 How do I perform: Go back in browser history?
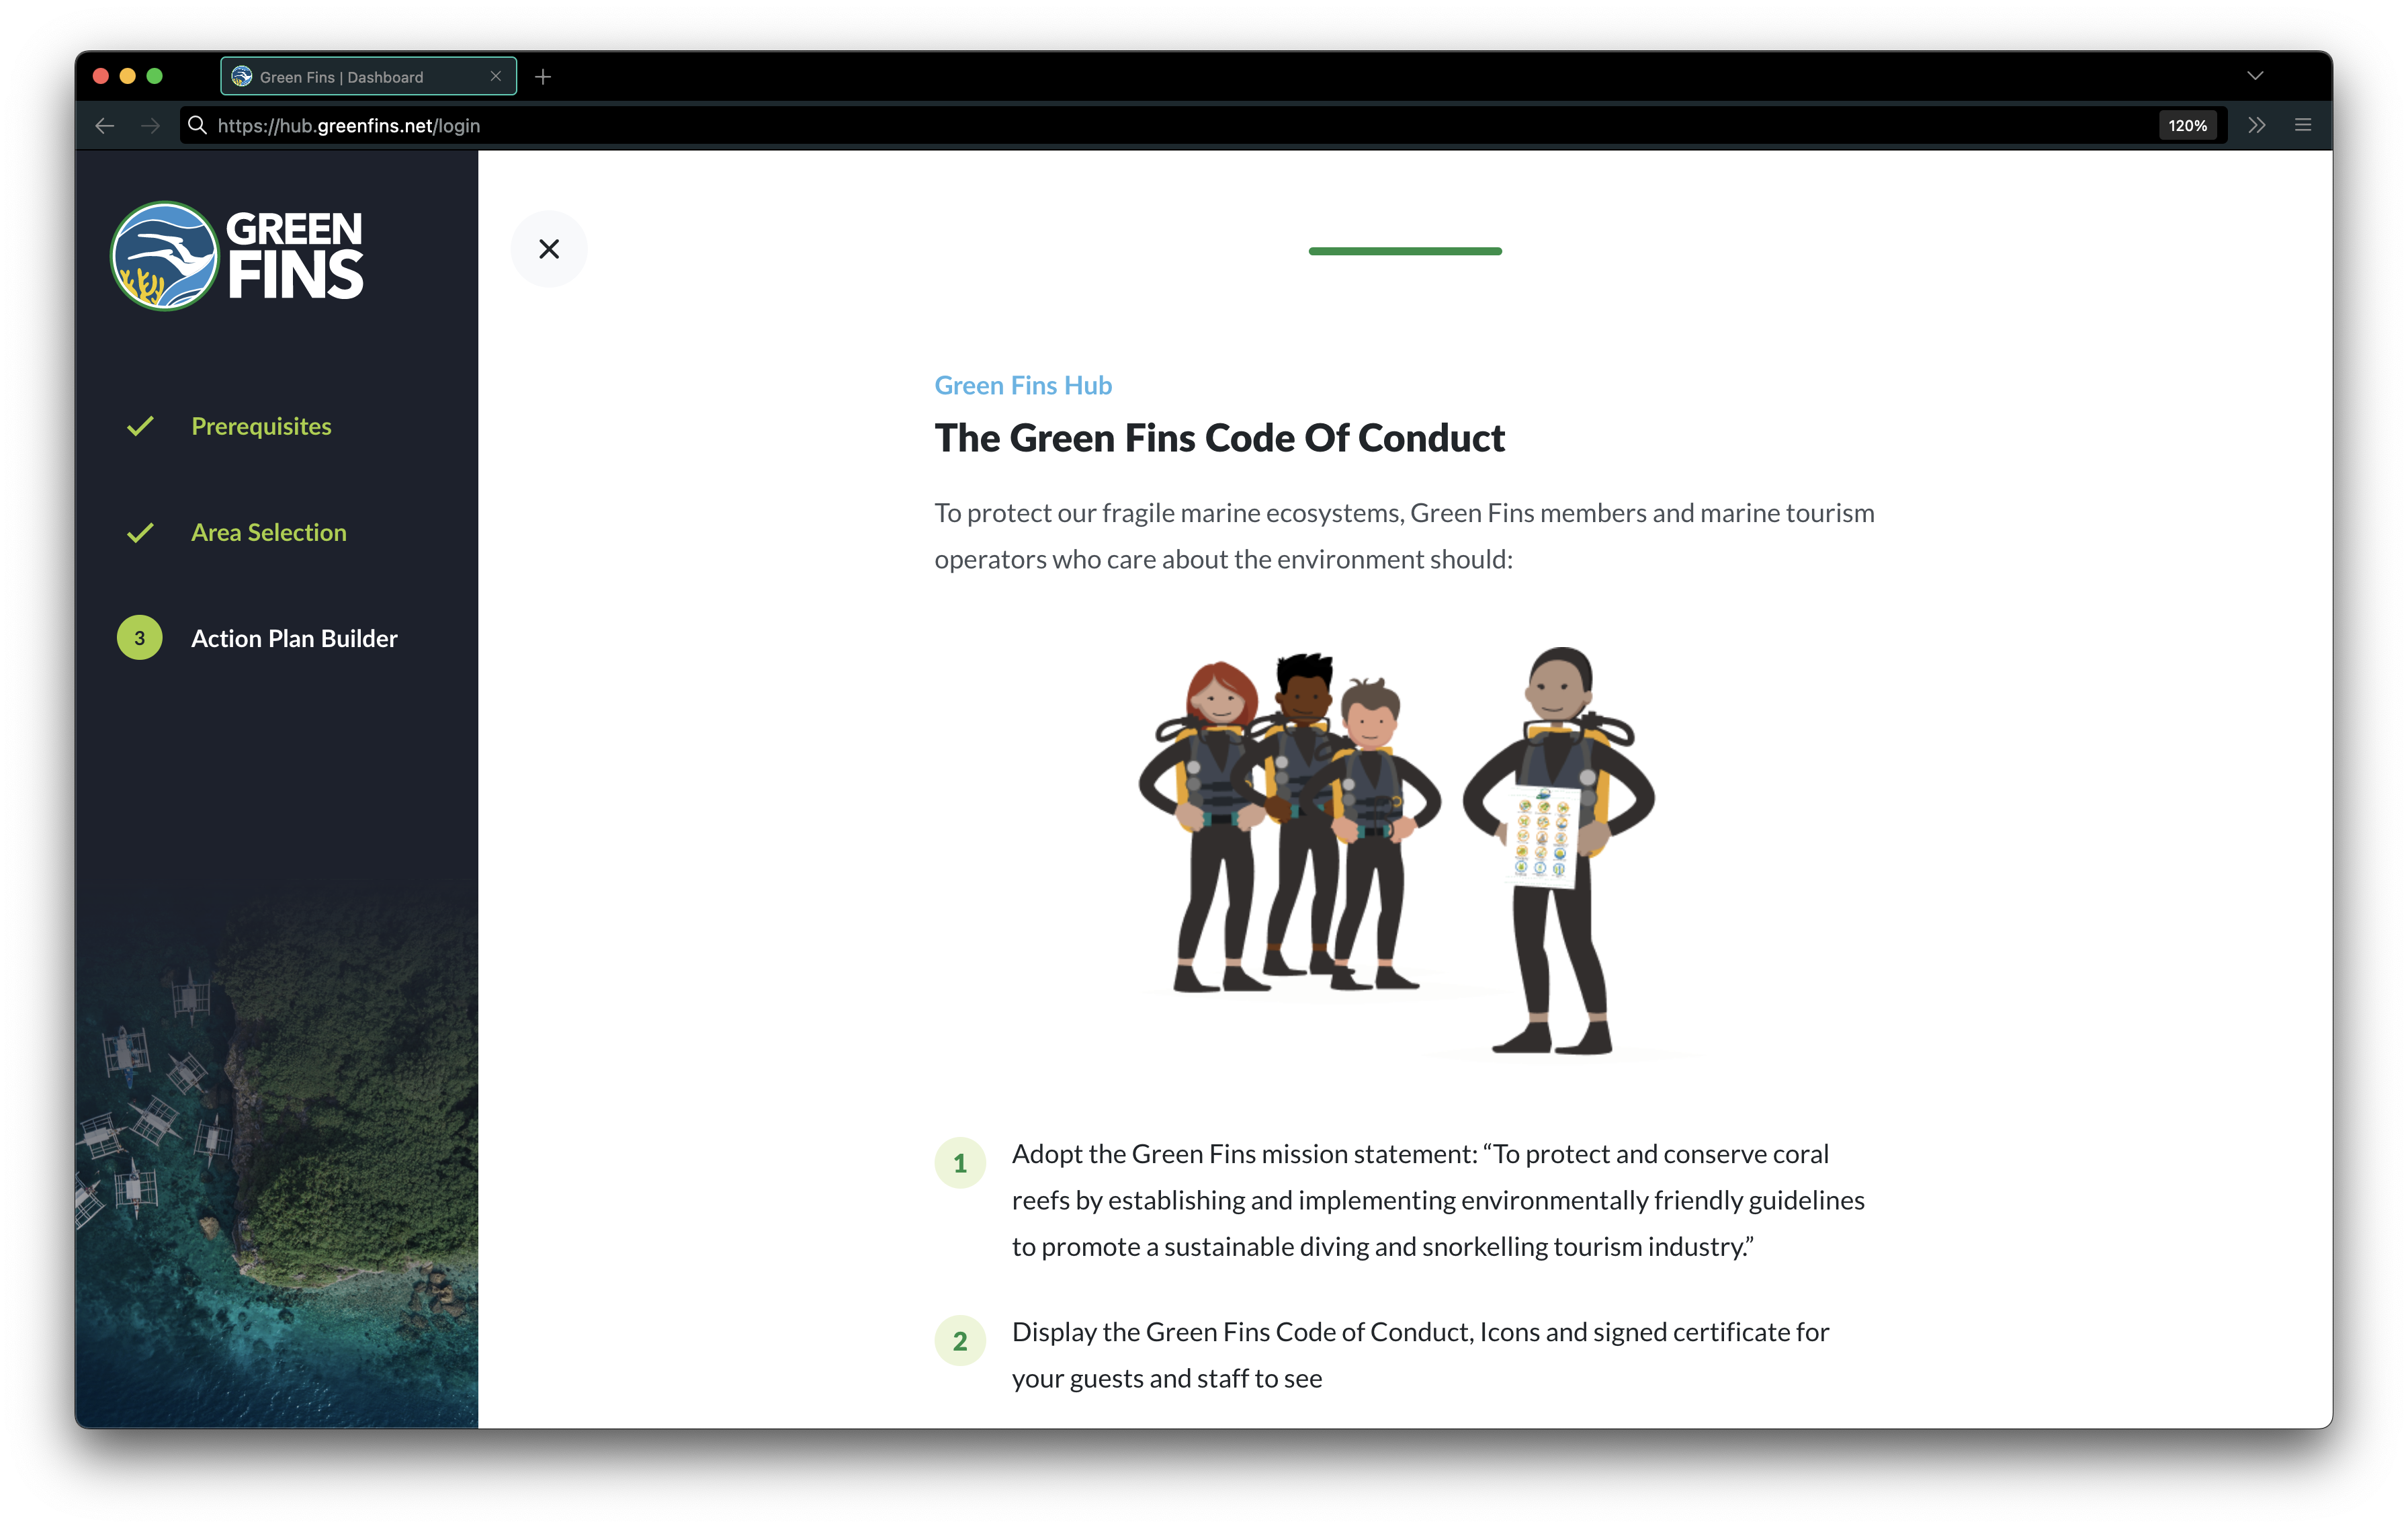[105, 125]
